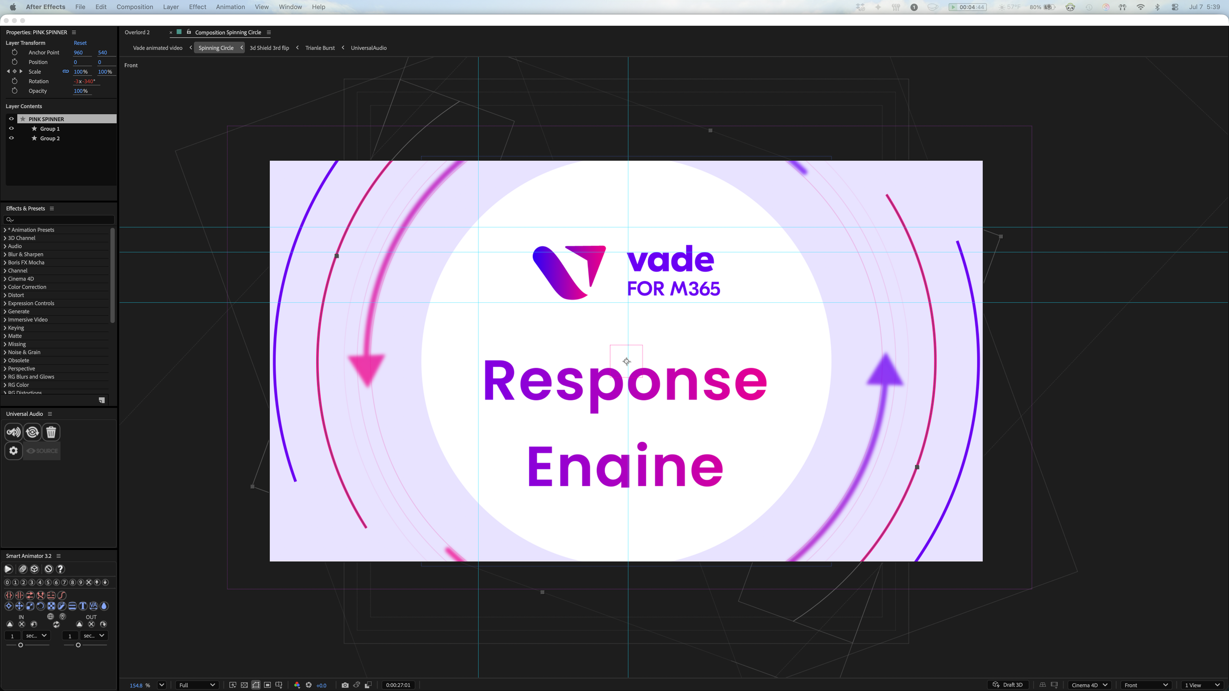The width and height of the screenshot is (1229, 691).
Task: Toggle the Scale constrain proportions link
Action: [x=65, y=72]
